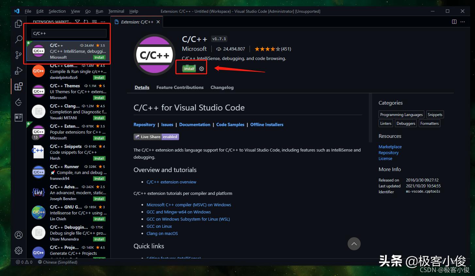Open Microsoft C++ compiler (MSVC) on Windows link
This screenshot has height=276, width=475.
coord(189,205)
